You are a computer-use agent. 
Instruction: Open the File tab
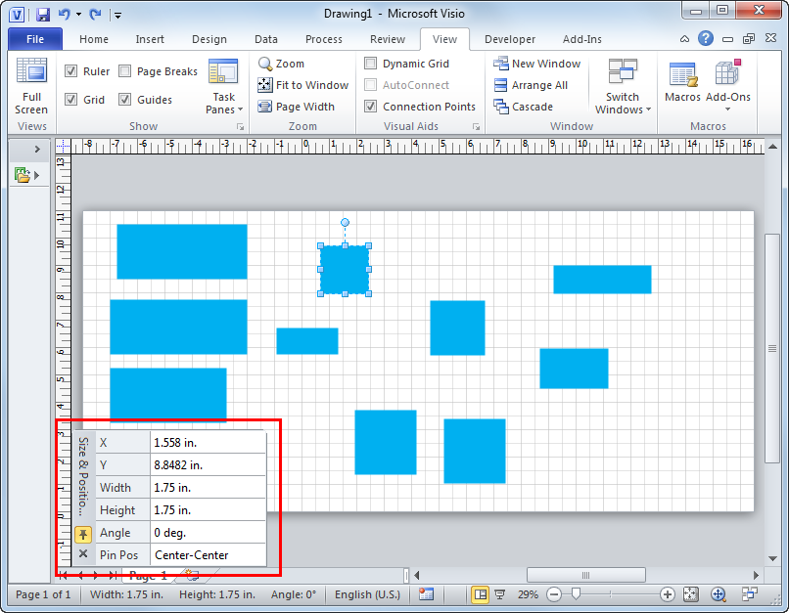coord(35,39)
